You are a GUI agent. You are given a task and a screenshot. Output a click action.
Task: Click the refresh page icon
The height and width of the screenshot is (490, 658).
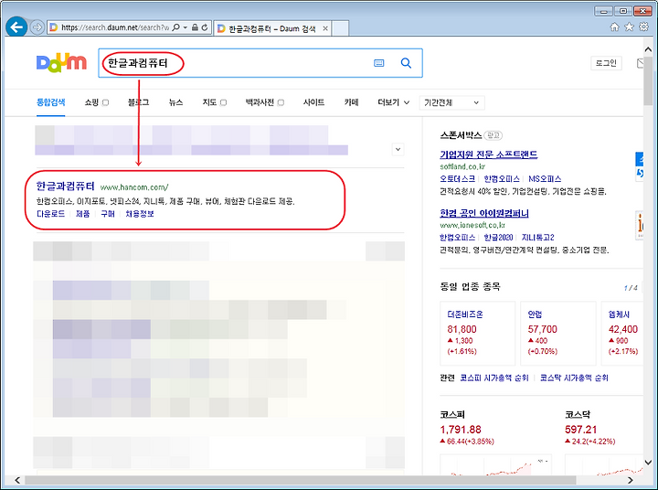[205, 27]
